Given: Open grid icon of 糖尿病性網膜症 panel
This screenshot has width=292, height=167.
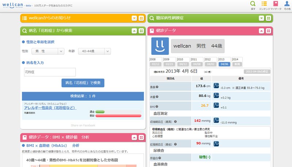Looking at the screenshot, I should (x=268, y=18).
